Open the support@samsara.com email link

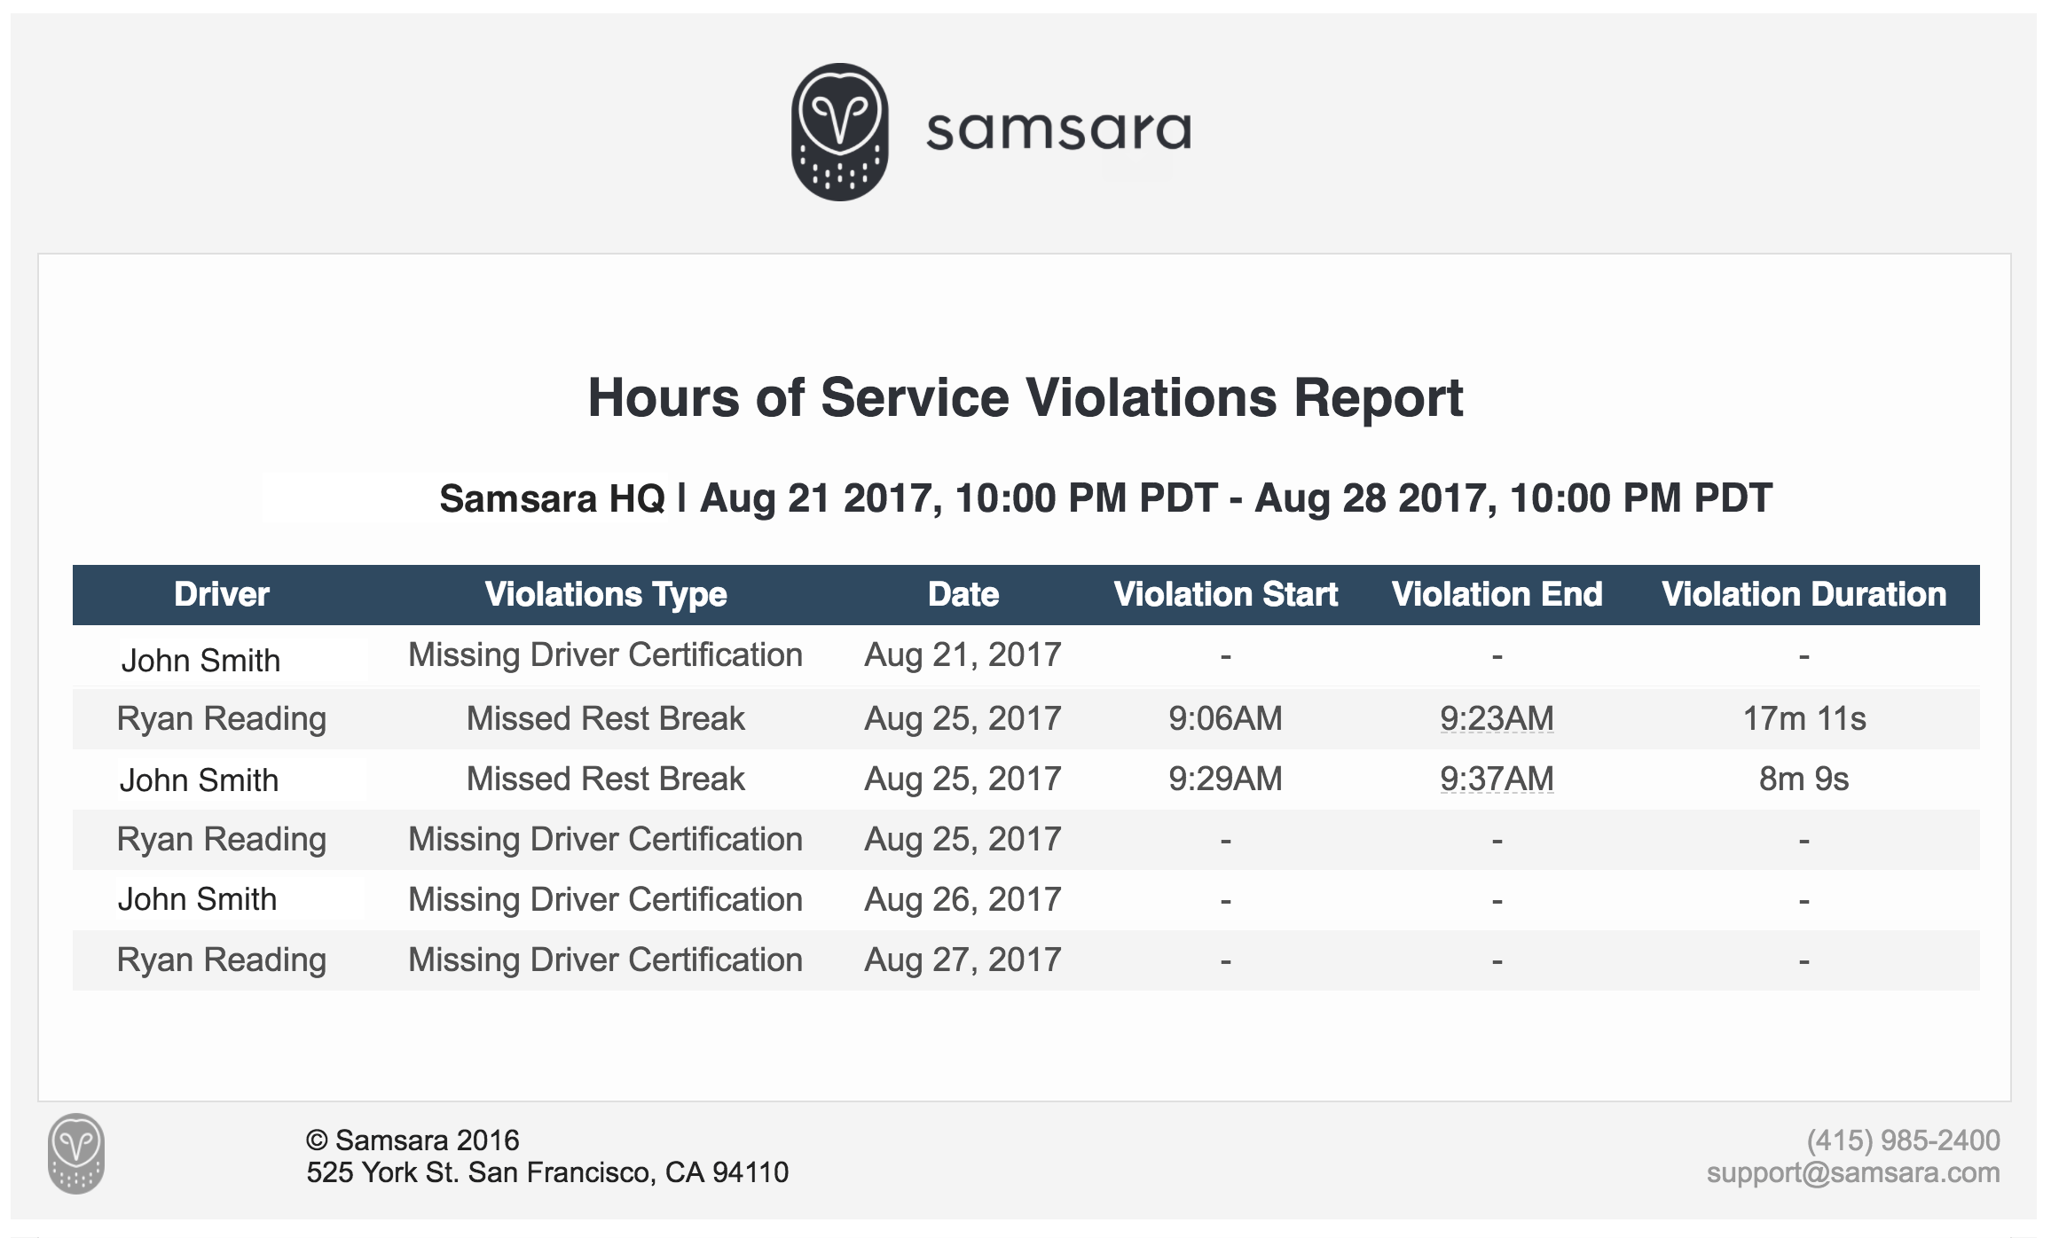point(1853,1172)
